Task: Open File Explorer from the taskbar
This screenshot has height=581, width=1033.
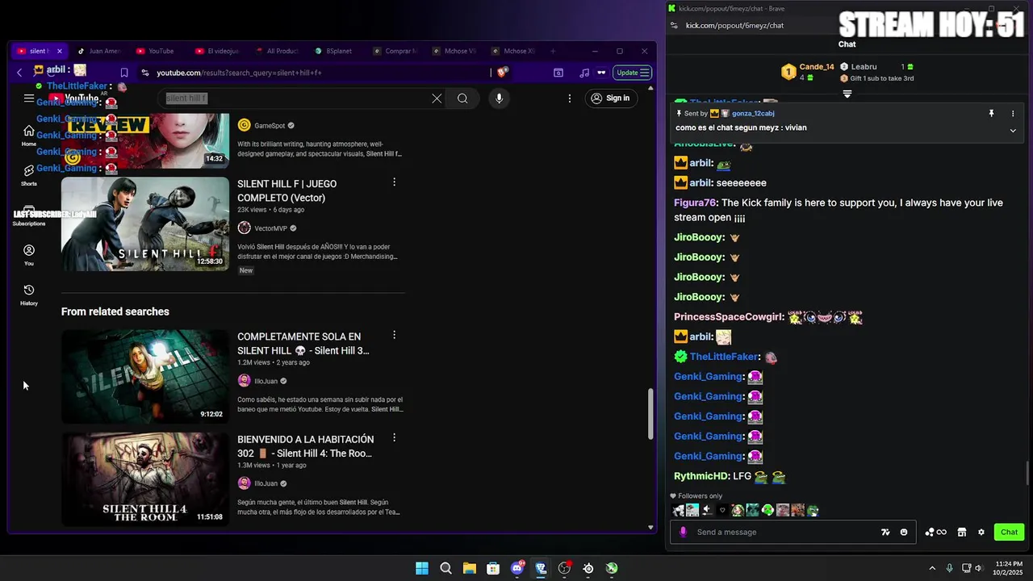Action: [469, 568]
